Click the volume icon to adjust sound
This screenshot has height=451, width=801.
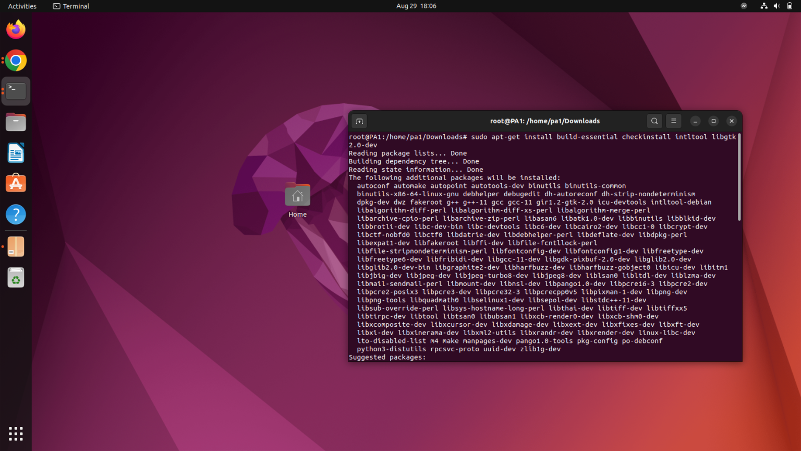coord(776,6)
